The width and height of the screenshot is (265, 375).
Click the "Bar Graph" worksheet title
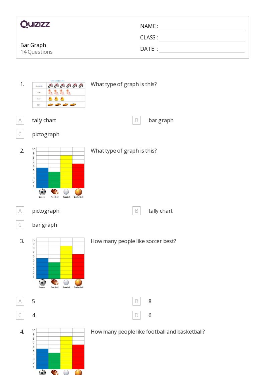point(33,45)
